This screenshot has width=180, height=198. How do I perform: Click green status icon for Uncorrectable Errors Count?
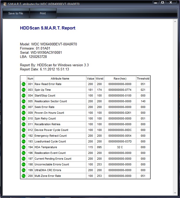click(x=23, y=165)
